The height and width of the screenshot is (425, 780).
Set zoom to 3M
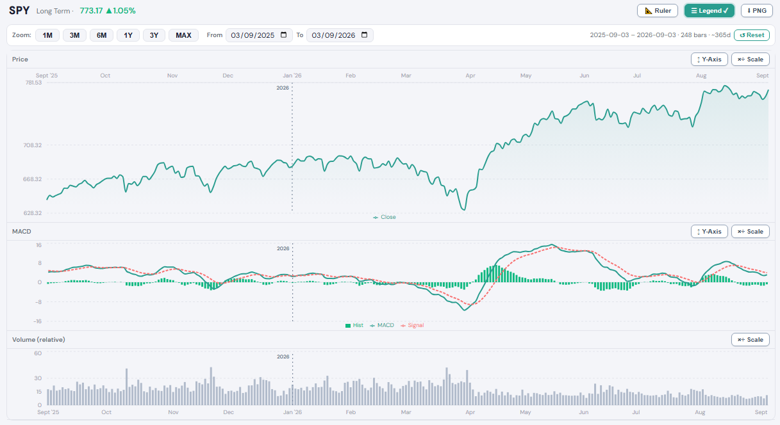74,35
